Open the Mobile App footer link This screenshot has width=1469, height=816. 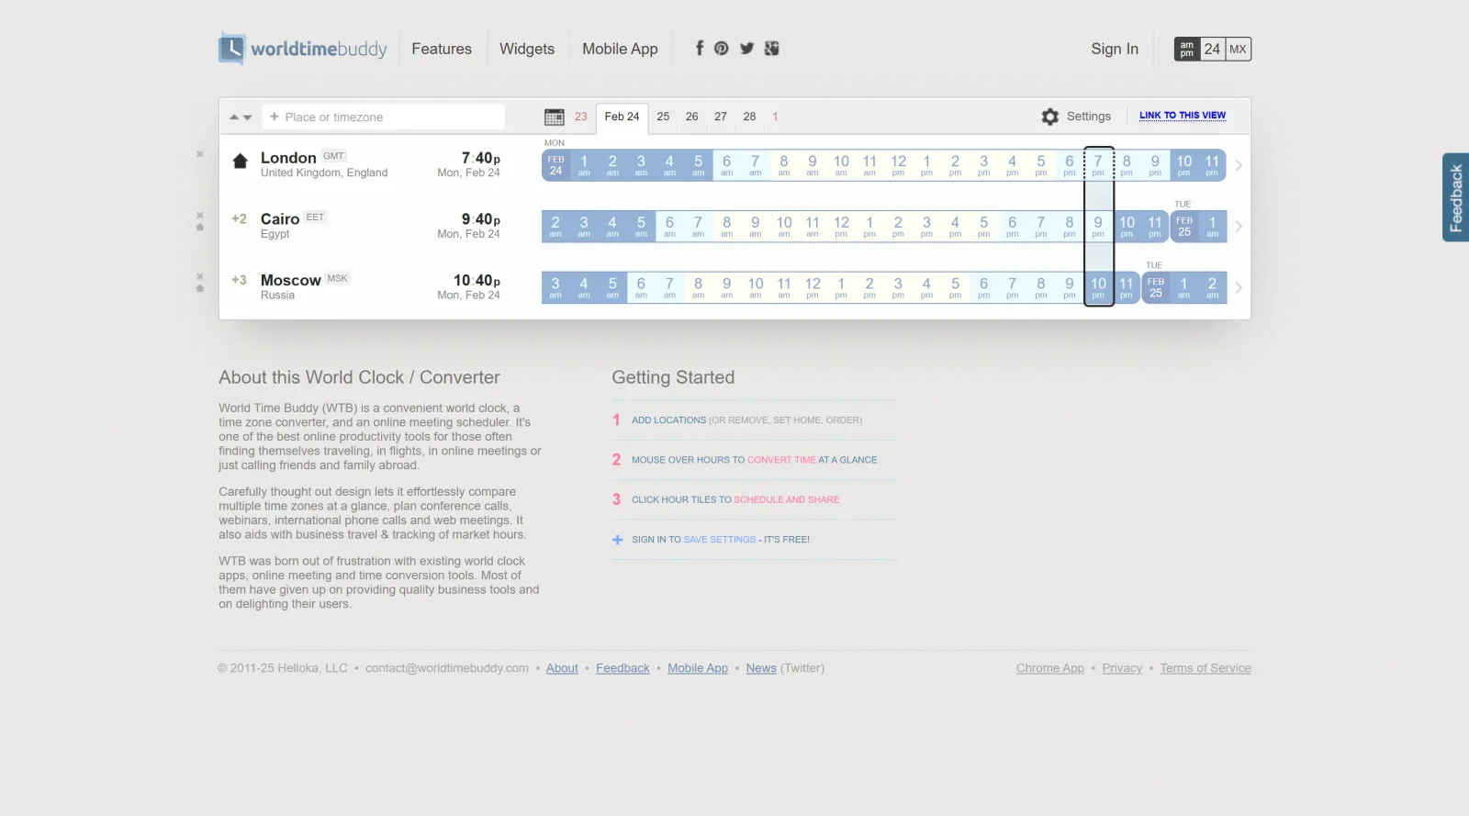[698, 668]
